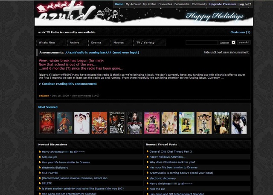Open Why does CHristmas suck for you thread
This screenshot has height=195, width=273.
[x=172, y=162]
